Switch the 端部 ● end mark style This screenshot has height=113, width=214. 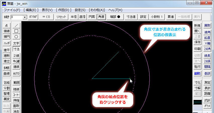(x=115, y=17)
